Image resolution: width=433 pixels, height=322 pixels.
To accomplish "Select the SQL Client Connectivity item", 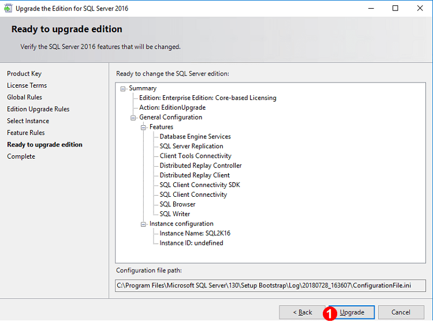I will point(193,194).
